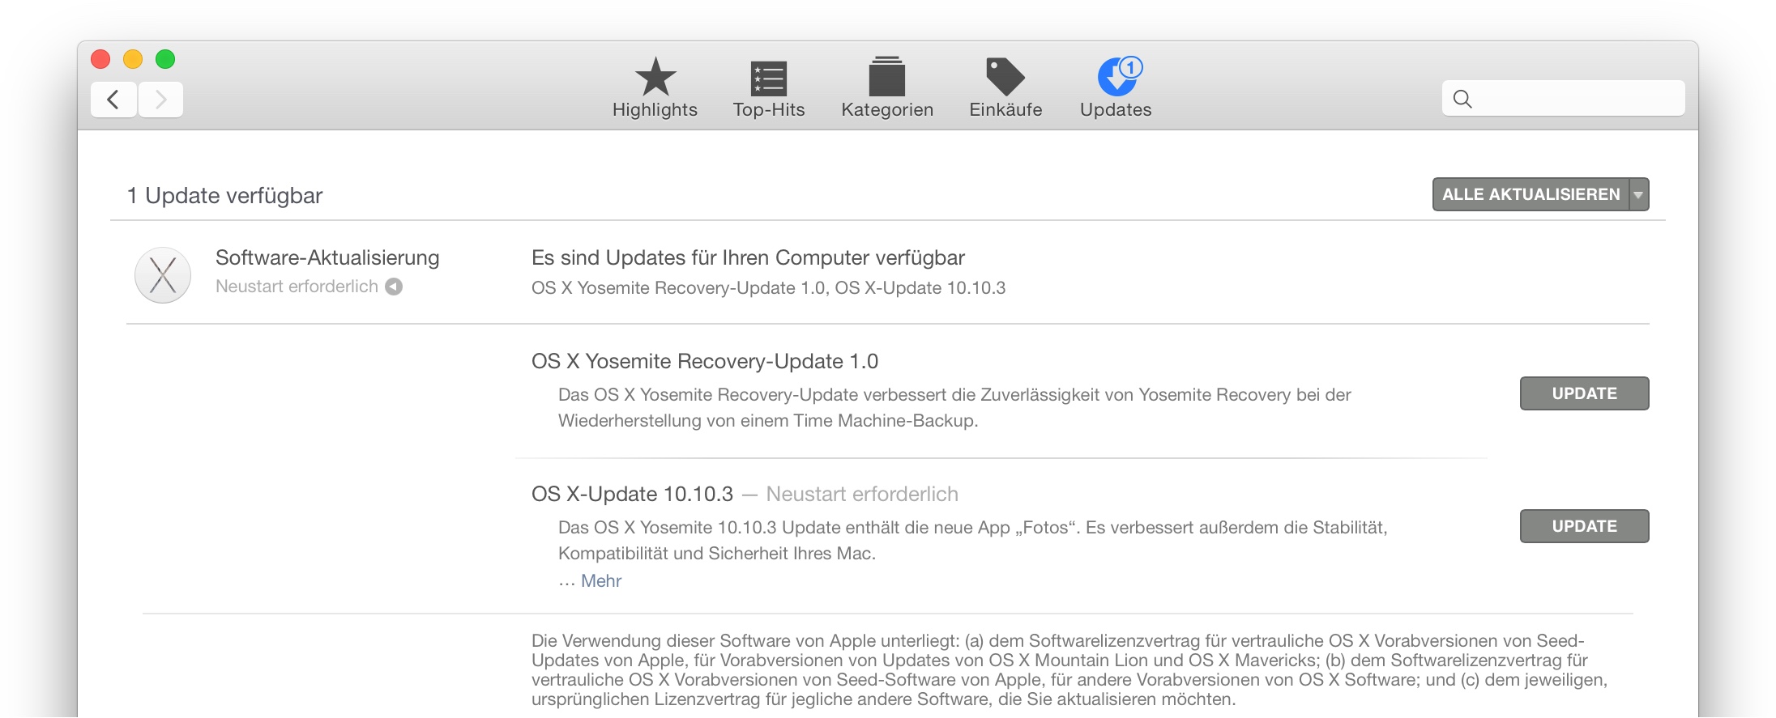Go forward with the right arrow button
The width and height of the screenshot is (1776, 718).
click(160, 100)
